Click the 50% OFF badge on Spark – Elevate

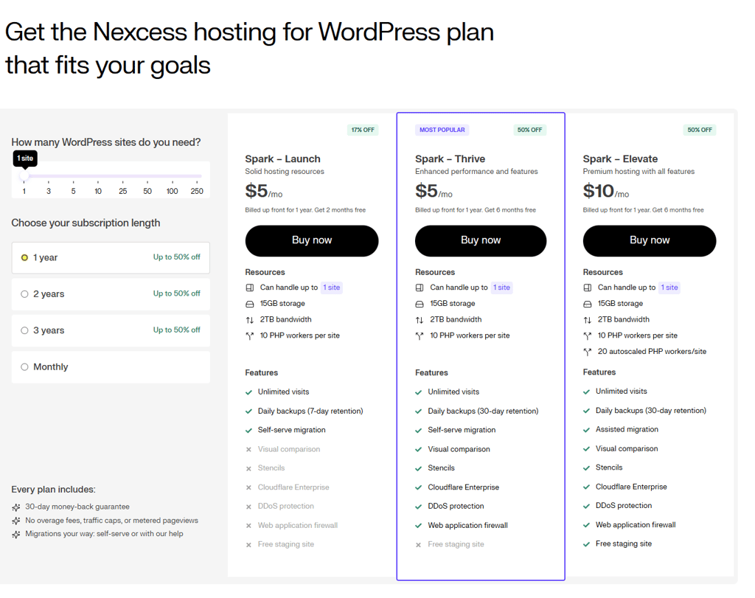700,130
